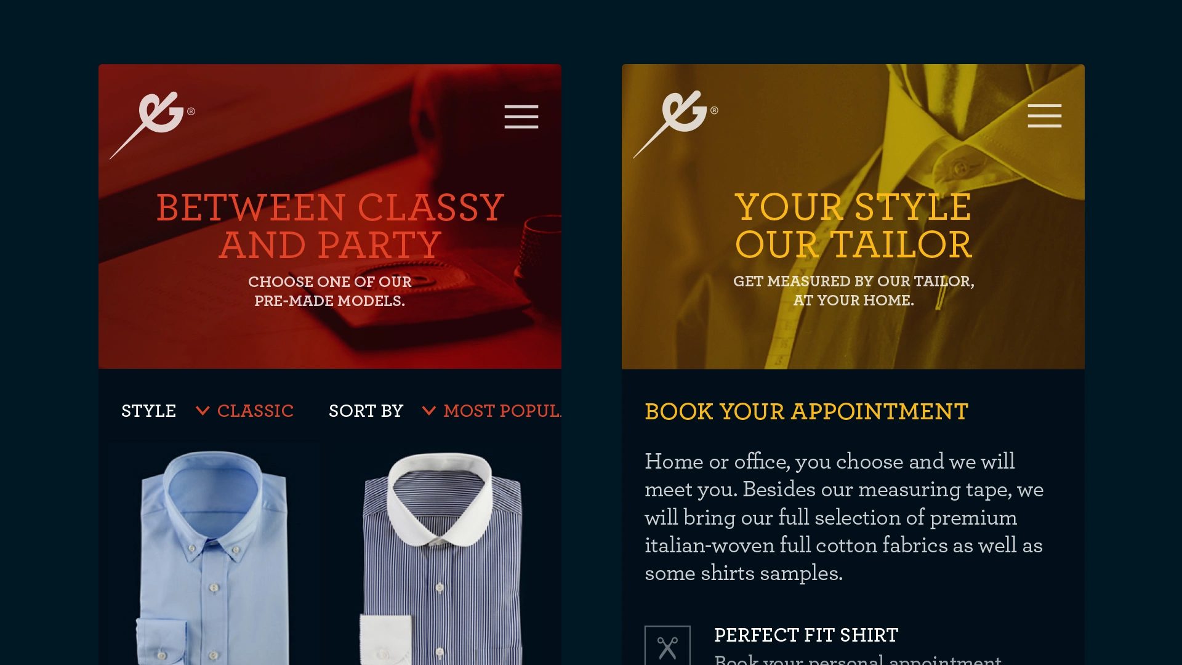Expand the Sort By dropdown chevron
The width and height of the screenshot is (1182, 665).
pos(429,411)
